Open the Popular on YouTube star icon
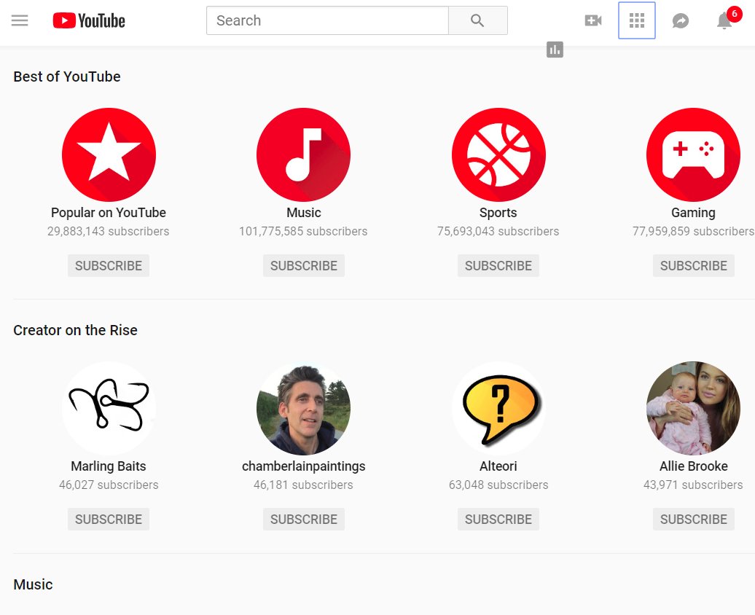Image resolution: width=755 pixels, height=615 pixels. [x=109, y=154]
